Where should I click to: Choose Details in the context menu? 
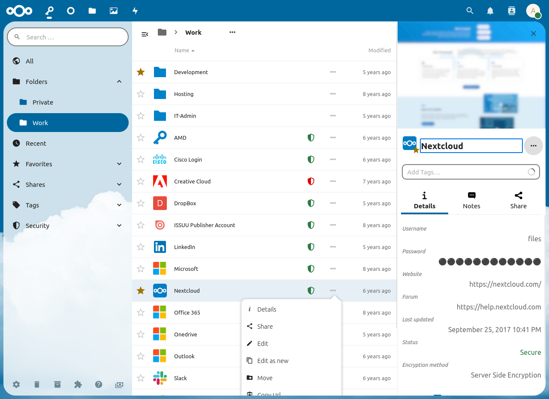[292, 309]
